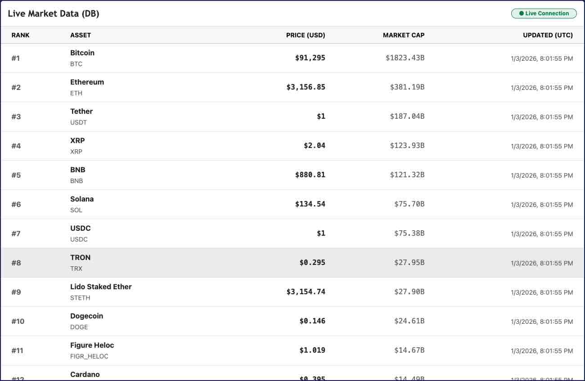Sort by Market Cap column header
This screenshot has height=381, width=585.
(403, 35)
